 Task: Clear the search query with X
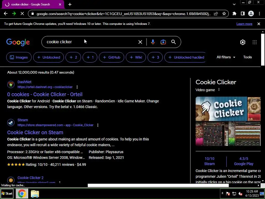pos(140,42)
